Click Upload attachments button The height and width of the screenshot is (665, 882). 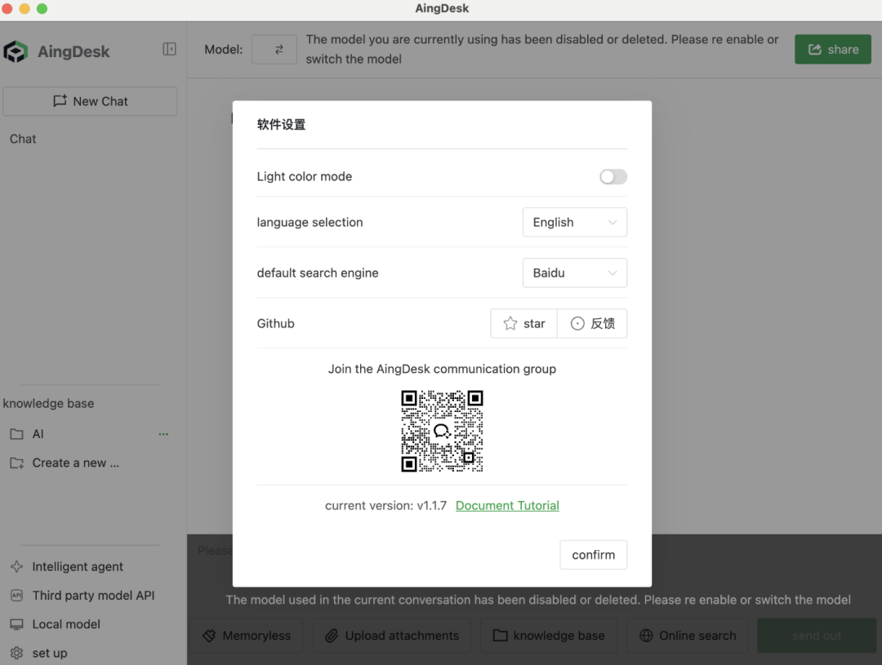[391, 636]
